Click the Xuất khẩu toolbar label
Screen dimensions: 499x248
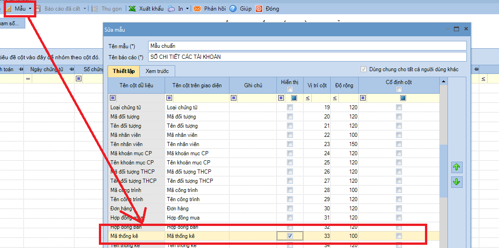click(151, 9)
